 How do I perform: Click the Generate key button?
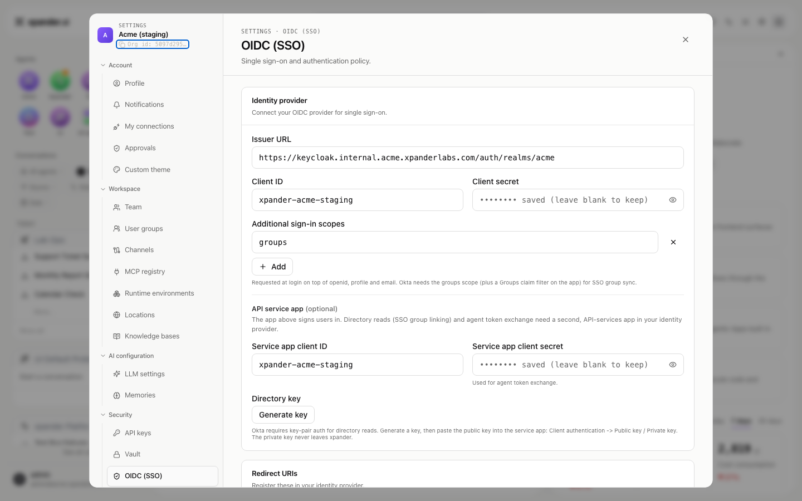(283, 415)
